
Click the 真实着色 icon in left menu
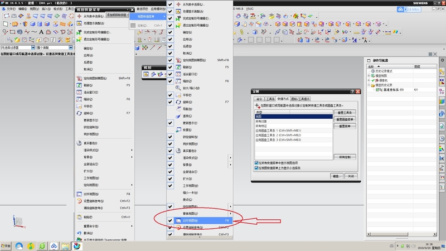coord(79,143)
